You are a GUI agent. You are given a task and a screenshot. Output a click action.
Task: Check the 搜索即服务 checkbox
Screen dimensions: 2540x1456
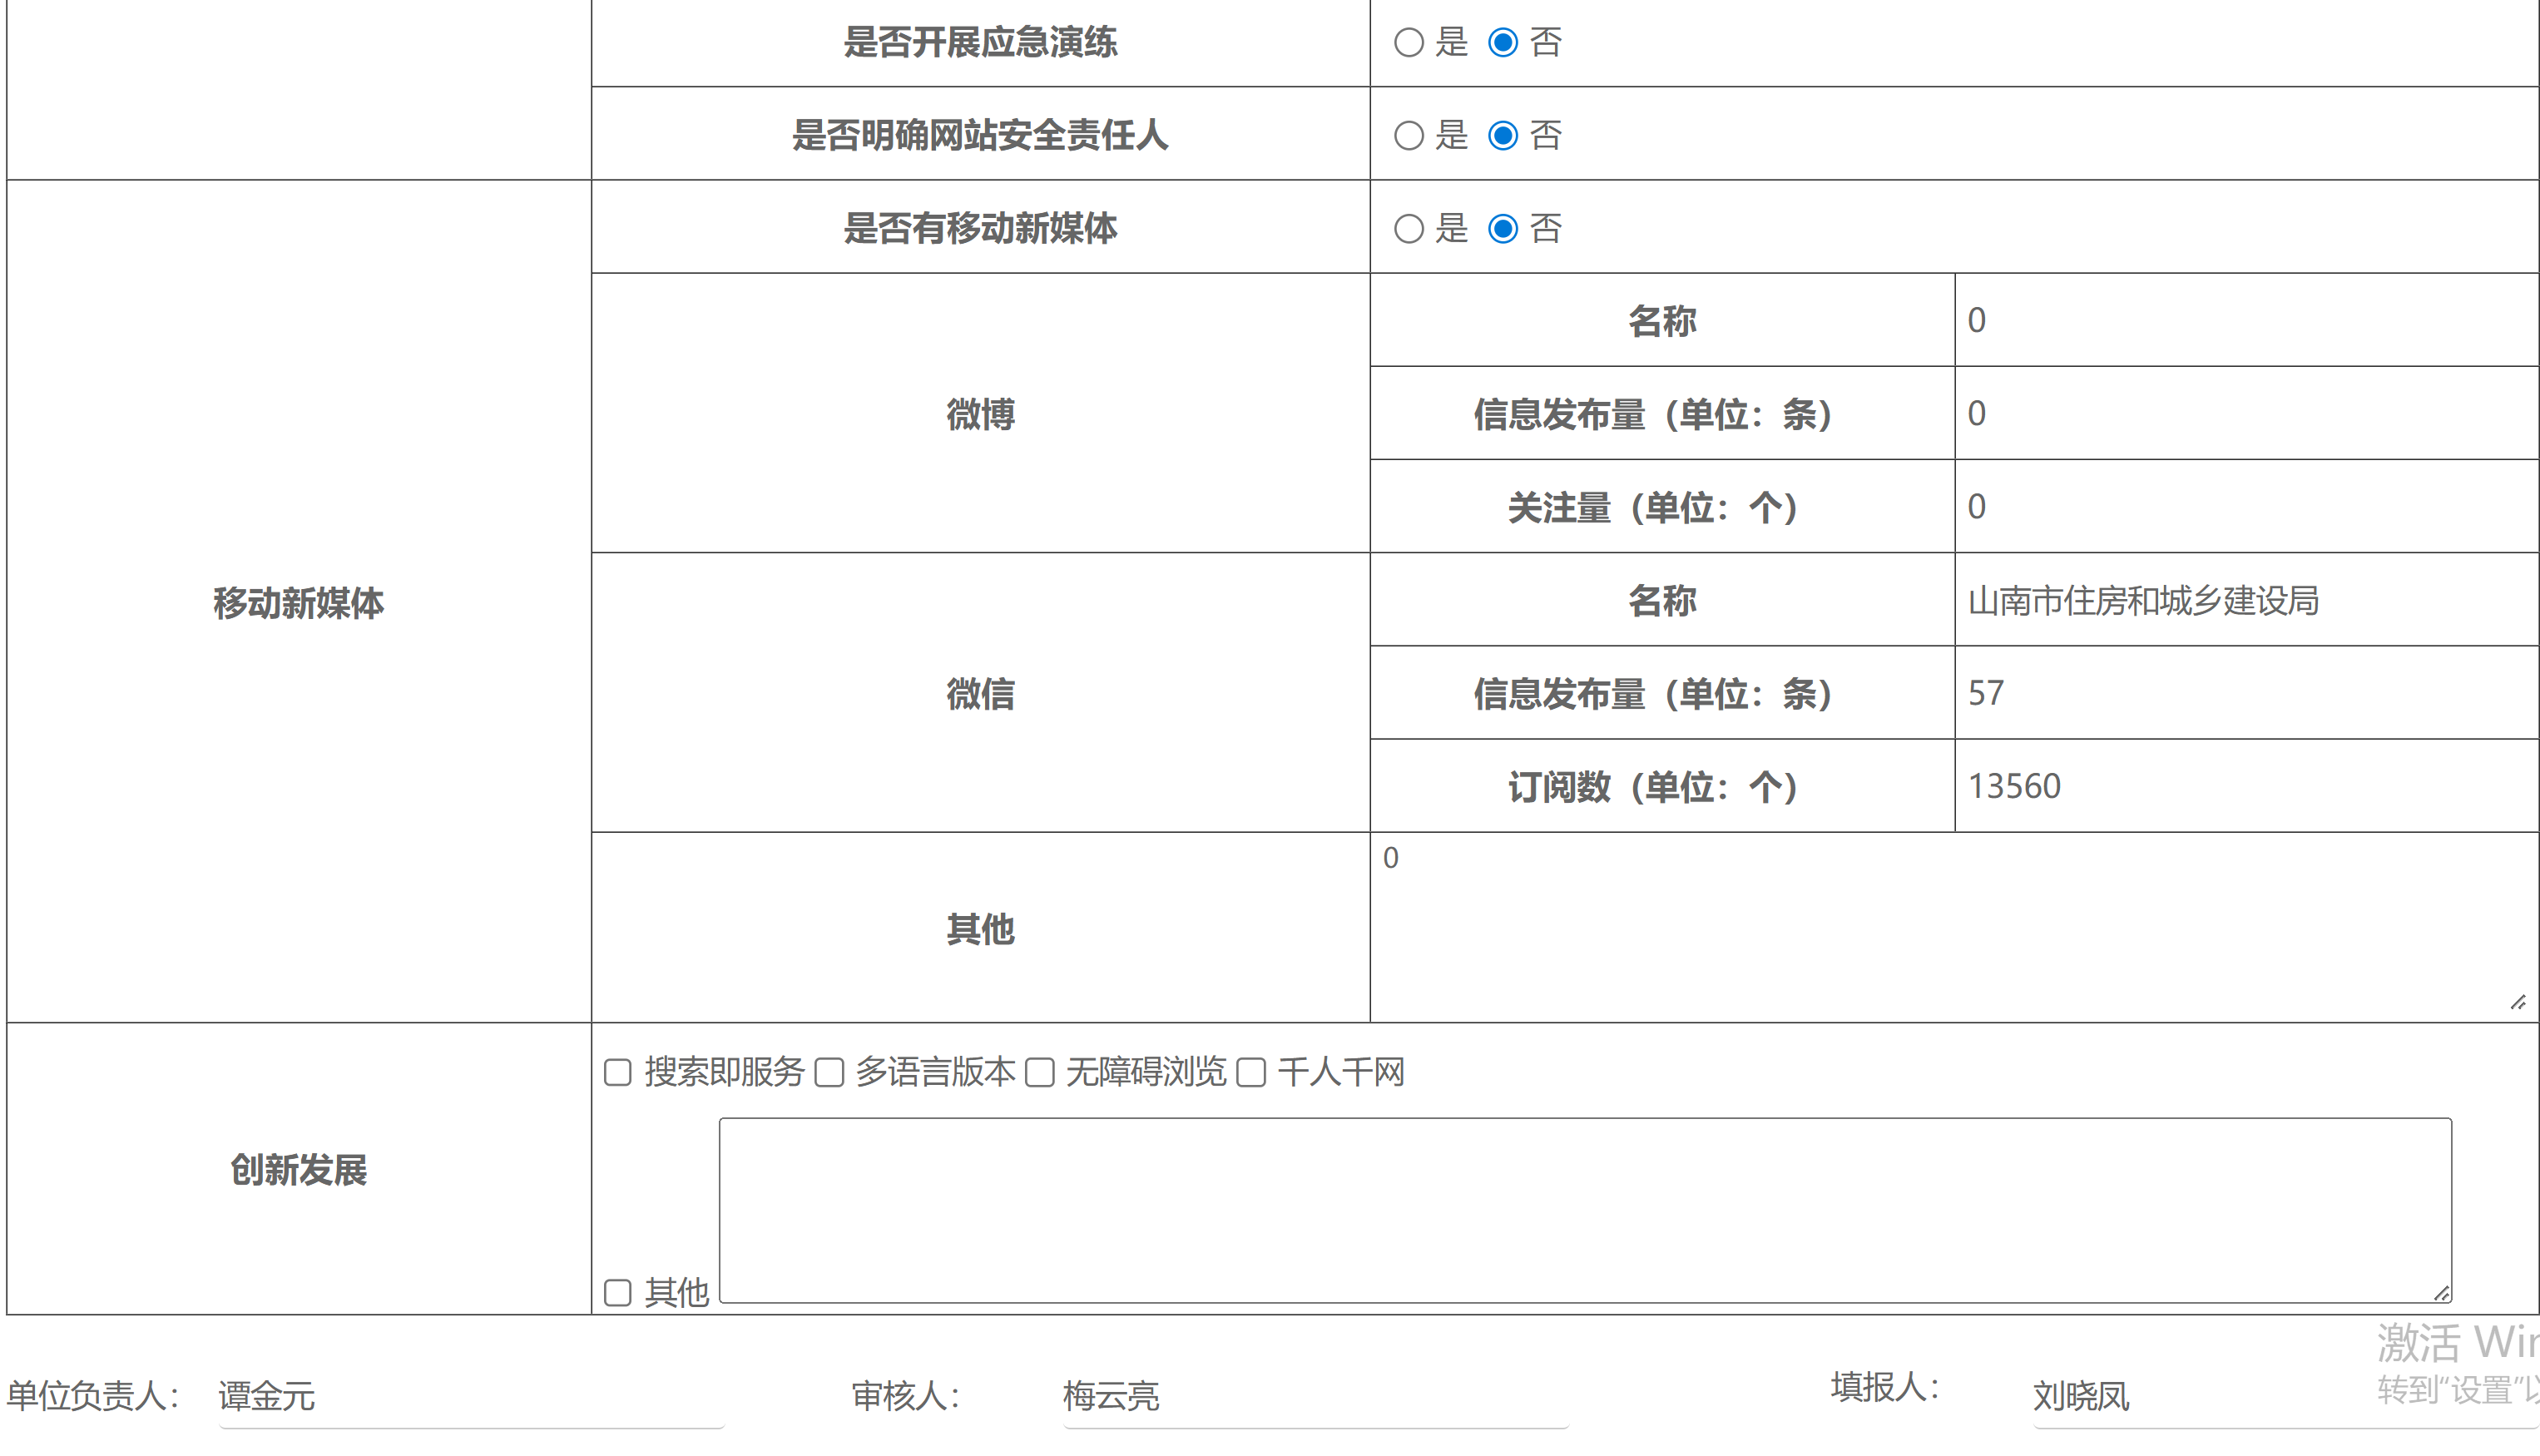coord(618,1073)
